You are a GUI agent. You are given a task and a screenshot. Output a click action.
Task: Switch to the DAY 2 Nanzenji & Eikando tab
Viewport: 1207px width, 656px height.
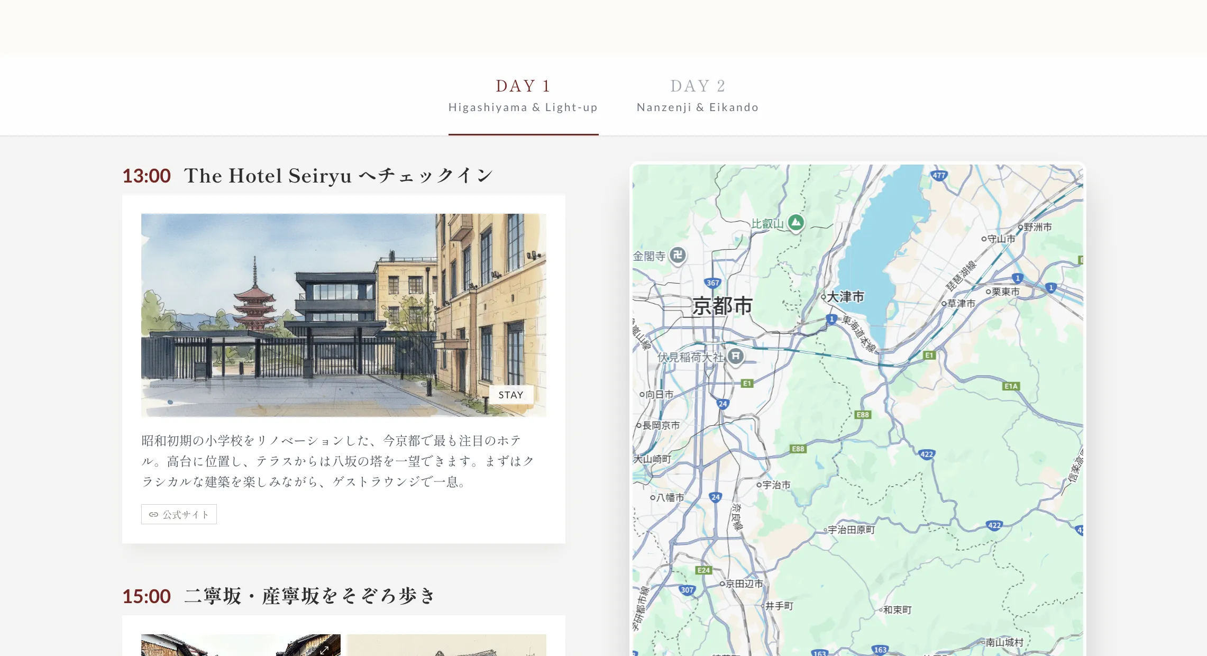pyautogui.click(x=697, y=96)
